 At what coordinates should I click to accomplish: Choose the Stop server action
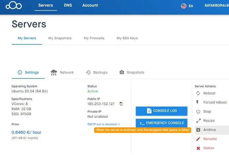coord(207,112)
